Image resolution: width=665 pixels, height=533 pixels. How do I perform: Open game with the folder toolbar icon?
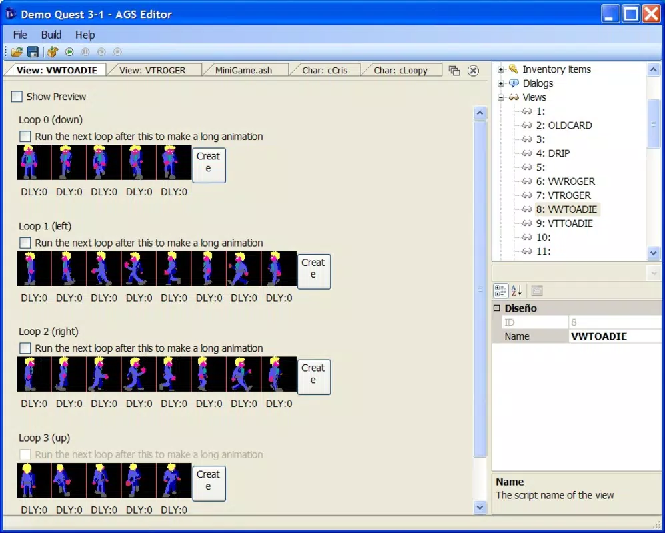click(x=17, y=52)
